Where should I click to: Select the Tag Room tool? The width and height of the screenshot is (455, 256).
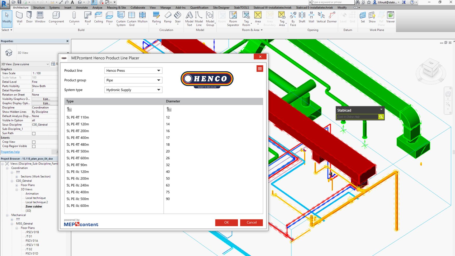246,19
